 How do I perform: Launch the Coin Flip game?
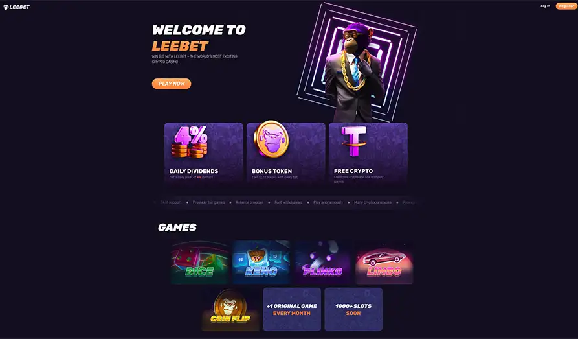click(230, 309)
